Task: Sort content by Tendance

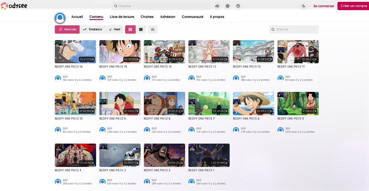Action: (x=92, y=29)
